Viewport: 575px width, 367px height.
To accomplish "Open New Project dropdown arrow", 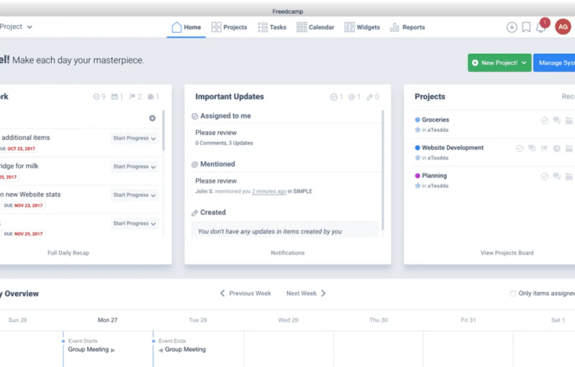I will click(524, 63).
